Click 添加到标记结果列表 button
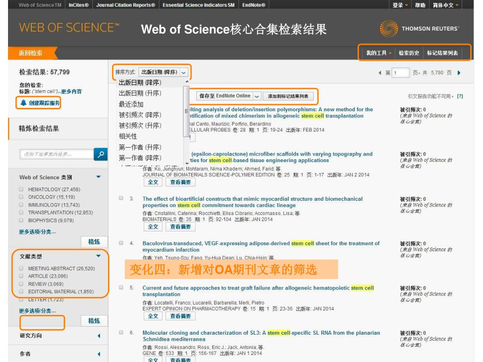The width and height of the screenshot is (483, 362). 288,96
